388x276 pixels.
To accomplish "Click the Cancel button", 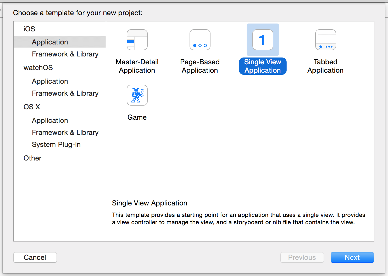I will point(35,257).
